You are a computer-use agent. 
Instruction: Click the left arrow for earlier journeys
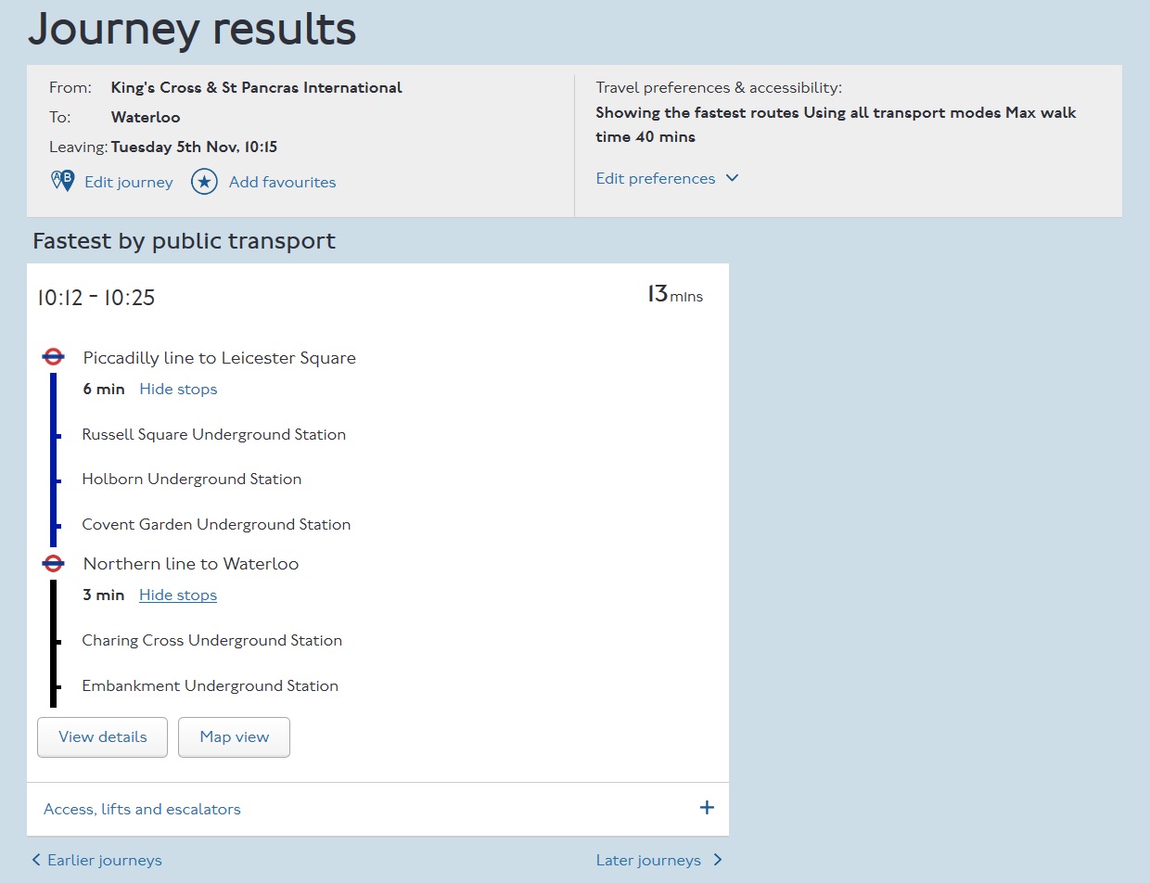(x=36, y=860)
